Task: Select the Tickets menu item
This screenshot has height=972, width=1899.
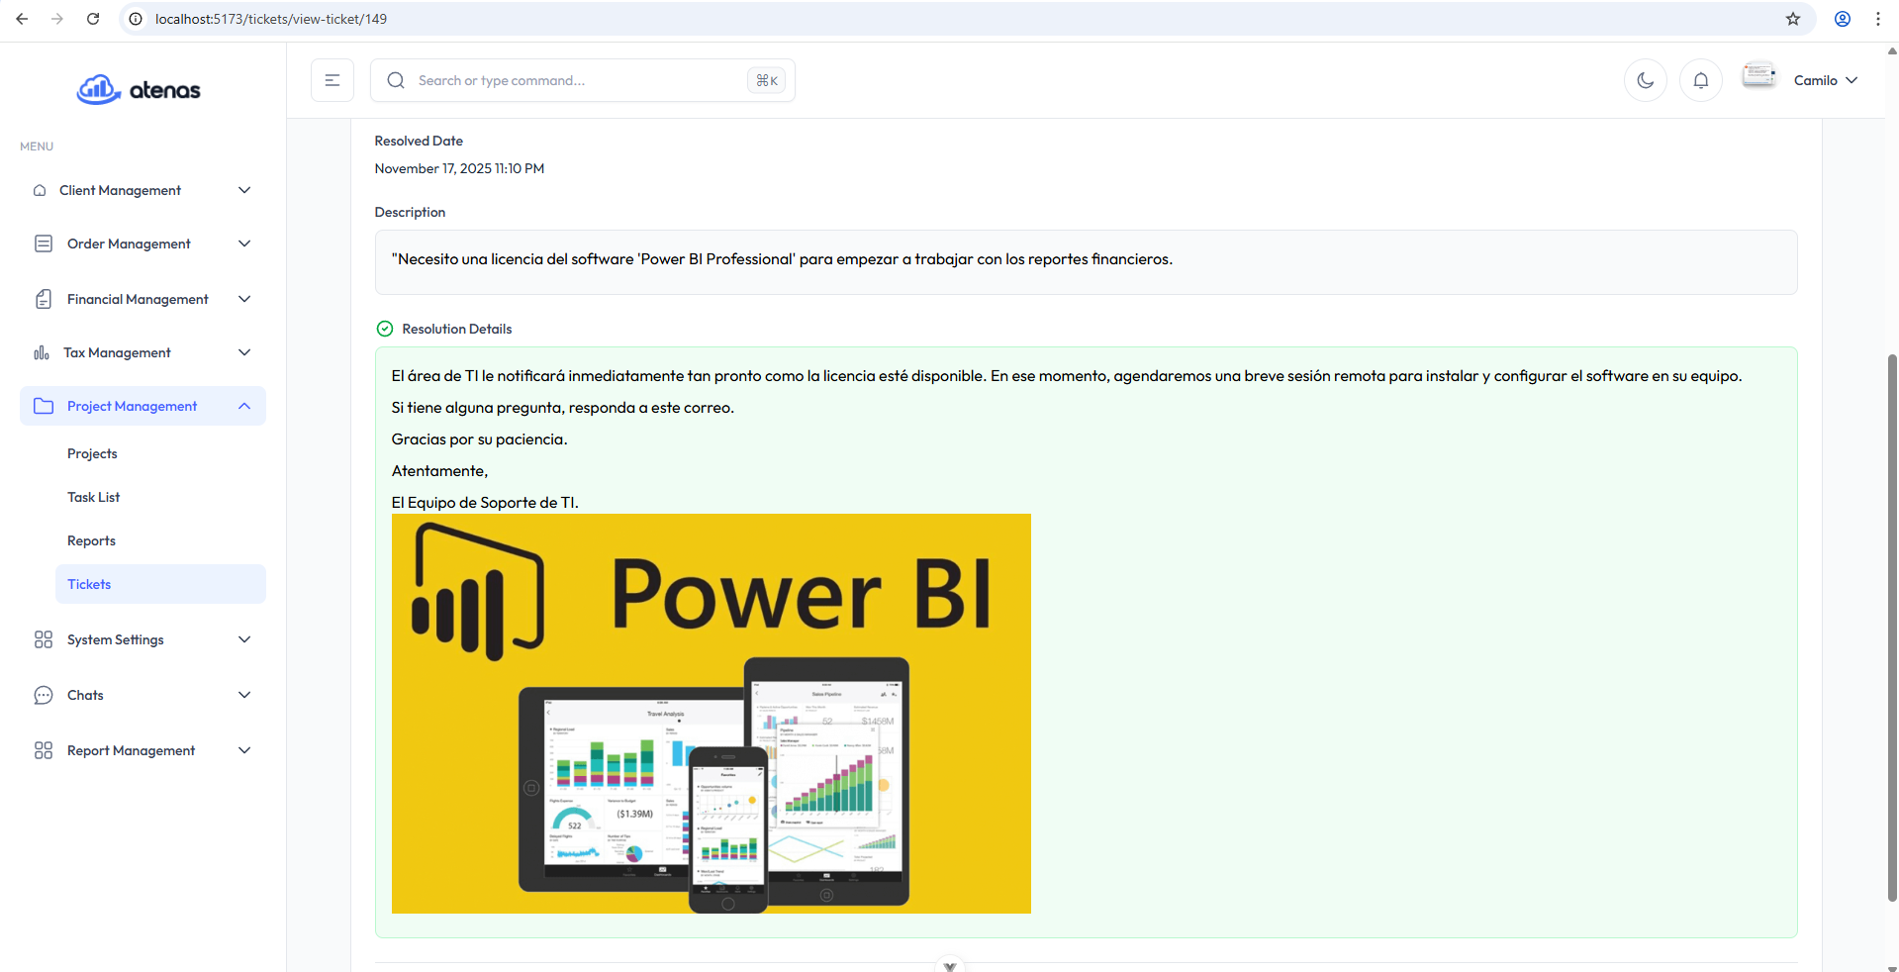Action: pyautogui.click(x=89, y=584)
